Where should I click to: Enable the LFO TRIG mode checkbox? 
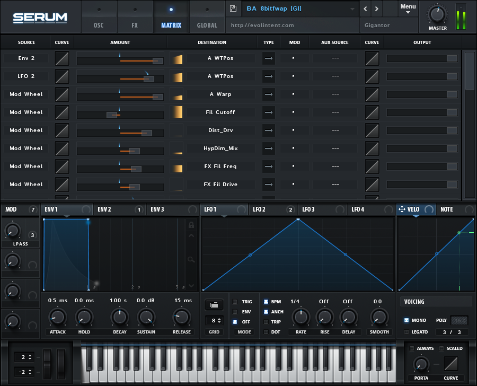(235, 302)
